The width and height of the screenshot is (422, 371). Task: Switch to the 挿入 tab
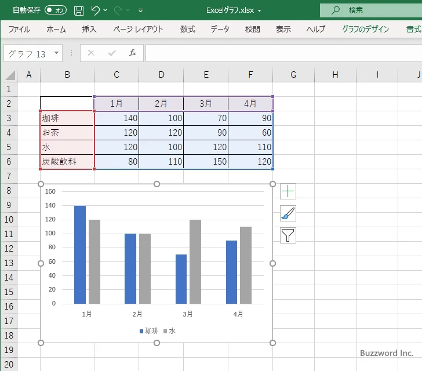[x=89, y=29]
